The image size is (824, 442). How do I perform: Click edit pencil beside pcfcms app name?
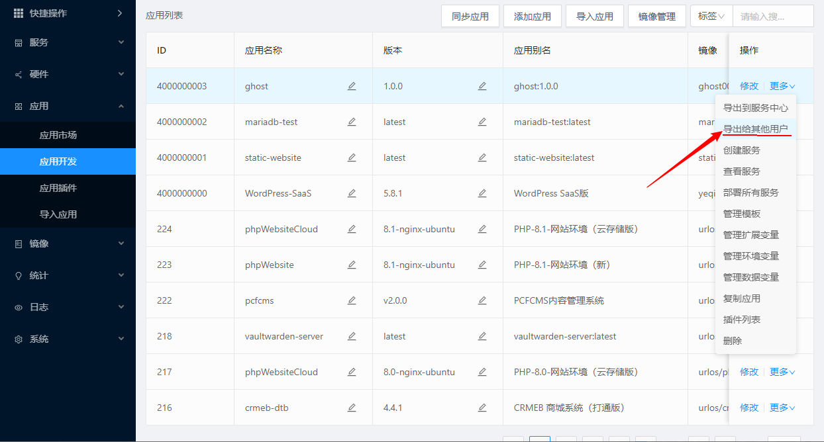(352, 300)
